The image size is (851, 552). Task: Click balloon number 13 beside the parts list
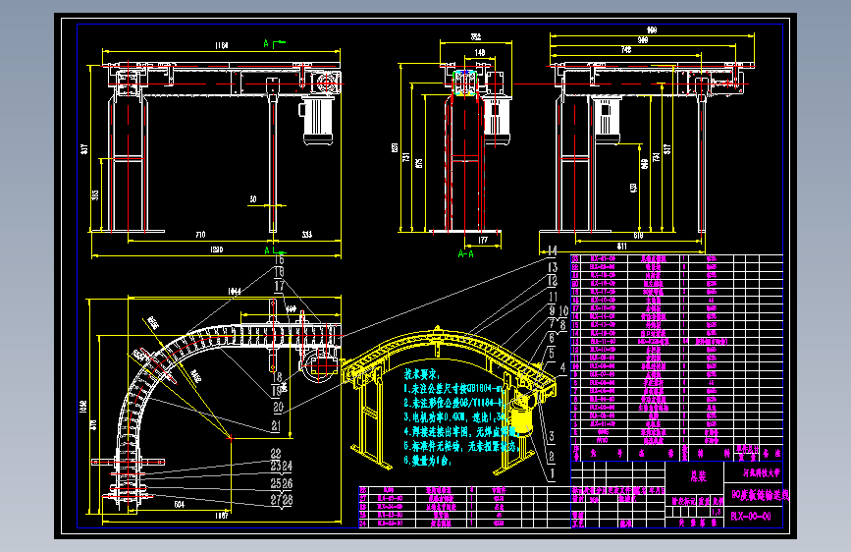tap(552, 267)
